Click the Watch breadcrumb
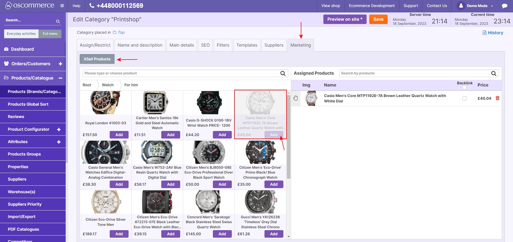Viewport: 513px width, 242px height. [108, 85]
